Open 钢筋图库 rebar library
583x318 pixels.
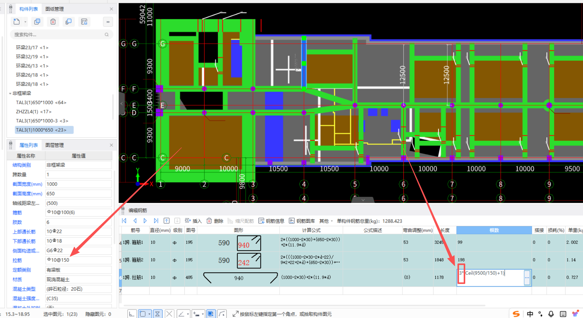pos(302,221)
